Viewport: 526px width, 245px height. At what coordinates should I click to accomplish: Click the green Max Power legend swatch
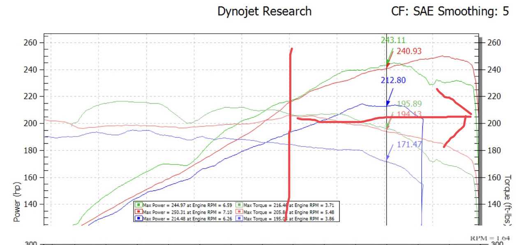click(x=139, y=205)
